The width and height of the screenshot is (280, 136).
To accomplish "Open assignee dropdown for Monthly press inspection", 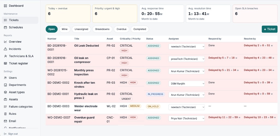I will (x=186, y=71).
